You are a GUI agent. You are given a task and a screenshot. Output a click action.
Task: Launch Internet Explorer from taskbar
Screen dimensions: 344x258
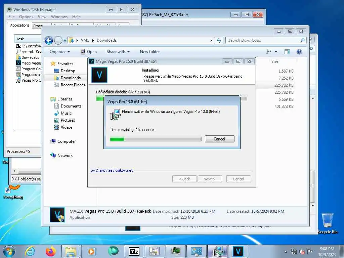[30, 251]
